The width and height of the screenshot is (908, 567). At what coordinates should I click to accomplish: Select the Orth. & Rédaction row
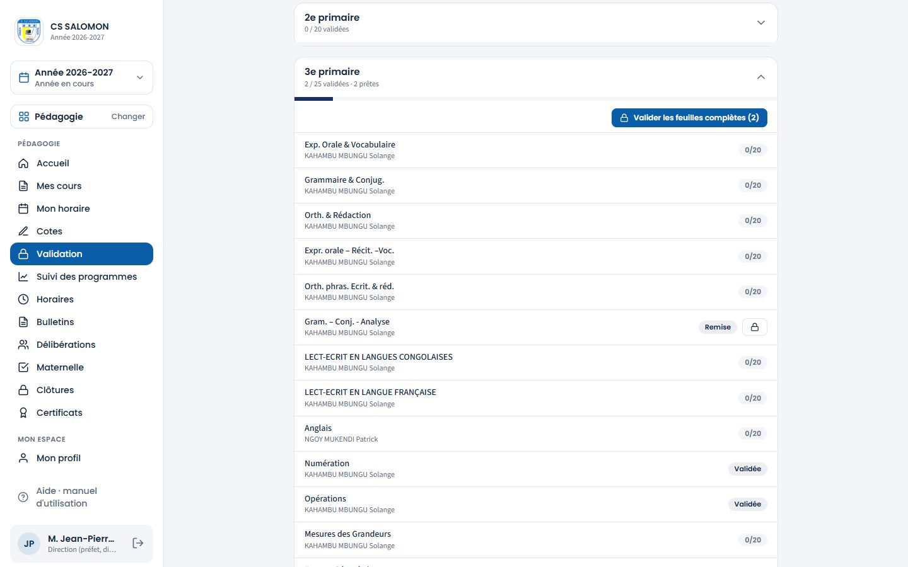coord(536,220)
